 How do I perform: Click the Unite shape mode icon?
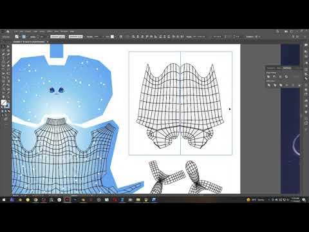click(x=268, y=77)
